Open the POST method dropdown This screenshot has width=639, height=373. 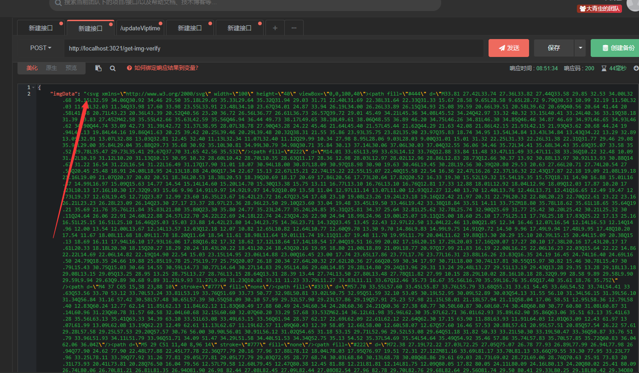coord(40,48)
